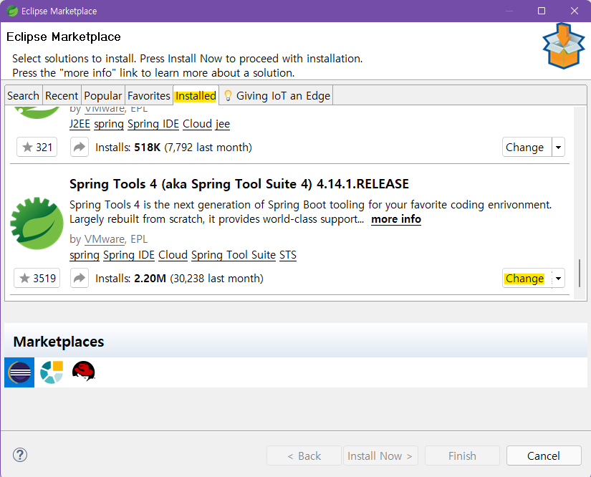The height and width of the screenshot is (477, 591).
Task: Click spring tag beside J2EE tag
Action: tap(109, 124)
